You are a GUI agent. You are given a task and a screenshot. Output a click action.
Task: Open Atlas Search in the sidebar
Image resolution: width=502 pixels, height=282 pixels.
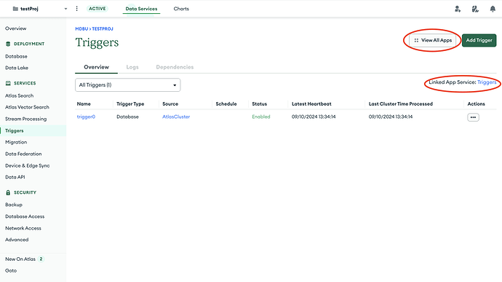click(x=19, y=95)
